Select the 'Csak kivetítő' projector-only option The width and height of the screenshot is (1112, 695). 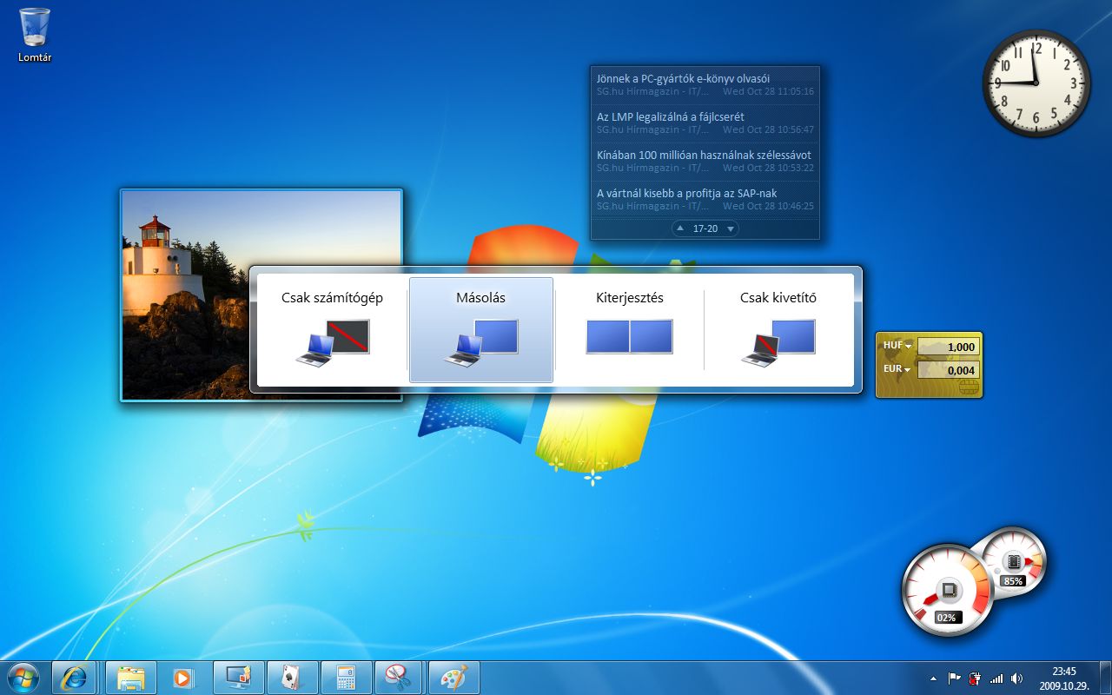778,330
